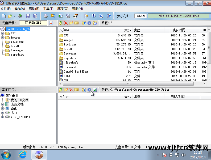Expand the 桌面 node in the local tree
211x160 pixels.
click(x=3, y=108)
